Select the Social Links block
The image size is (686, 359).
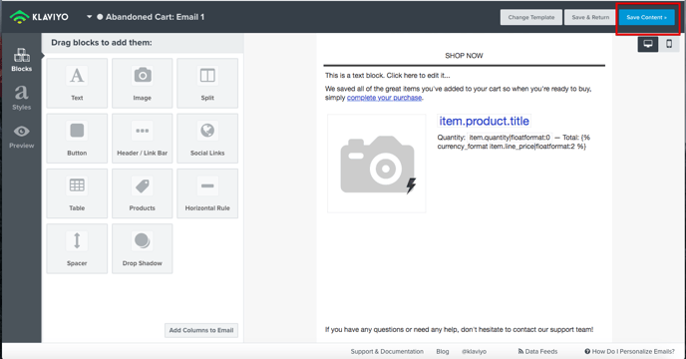click(207, 139)
